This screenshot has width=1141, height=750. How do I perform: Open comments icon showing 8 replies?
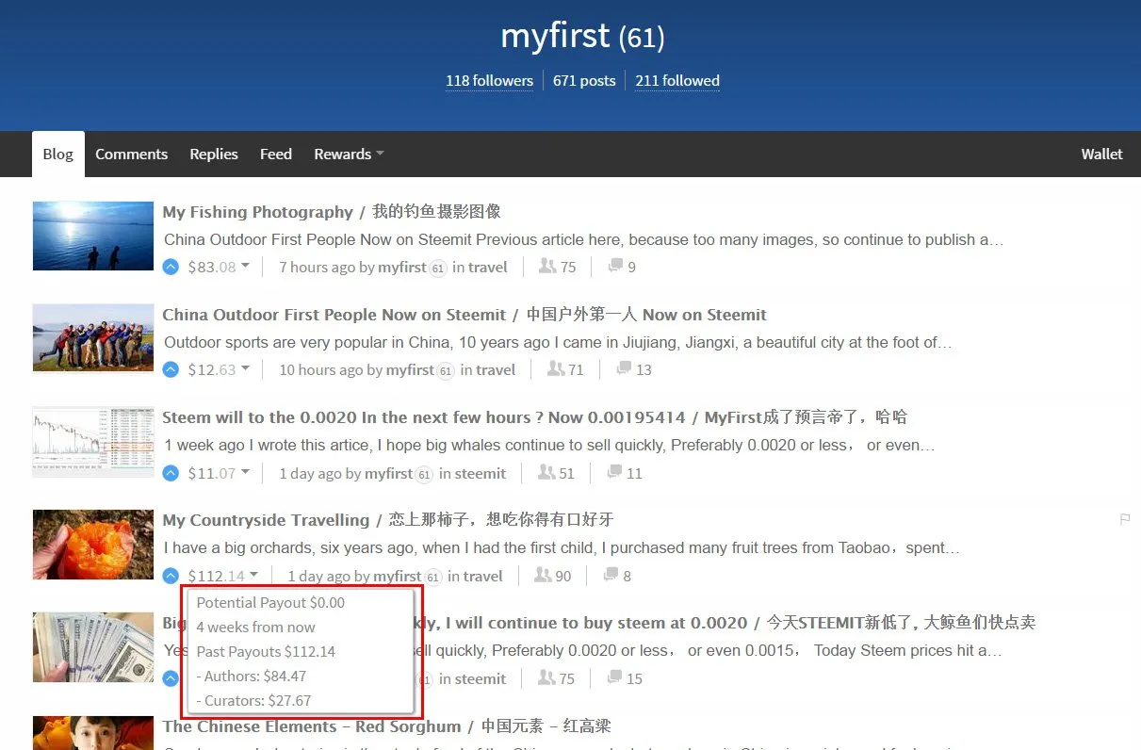coord(611,575)
